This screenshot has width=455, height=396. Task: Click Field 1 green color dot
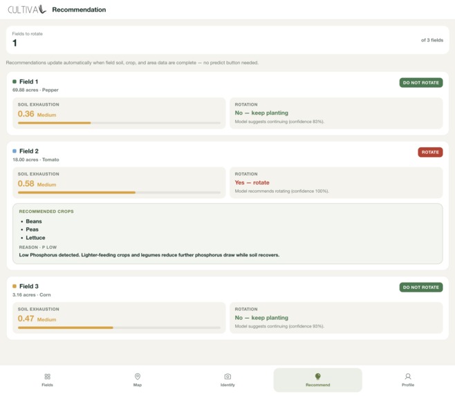click(15, 82)
